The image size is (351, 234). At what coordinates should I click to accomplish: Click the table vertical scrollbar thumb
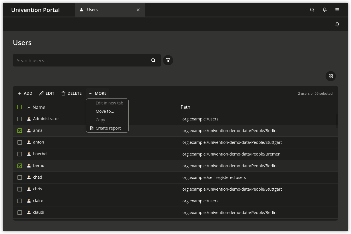click(x=337, y=121)
